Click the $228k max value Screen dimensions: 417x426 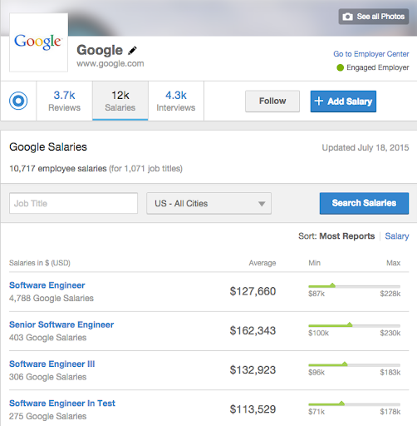click(x=390, y=294)
